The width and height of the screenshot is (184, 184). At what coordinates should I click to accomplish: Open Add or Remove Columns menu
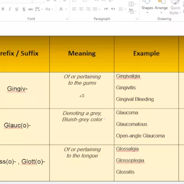pyautogui.click(x=122, y=9)
